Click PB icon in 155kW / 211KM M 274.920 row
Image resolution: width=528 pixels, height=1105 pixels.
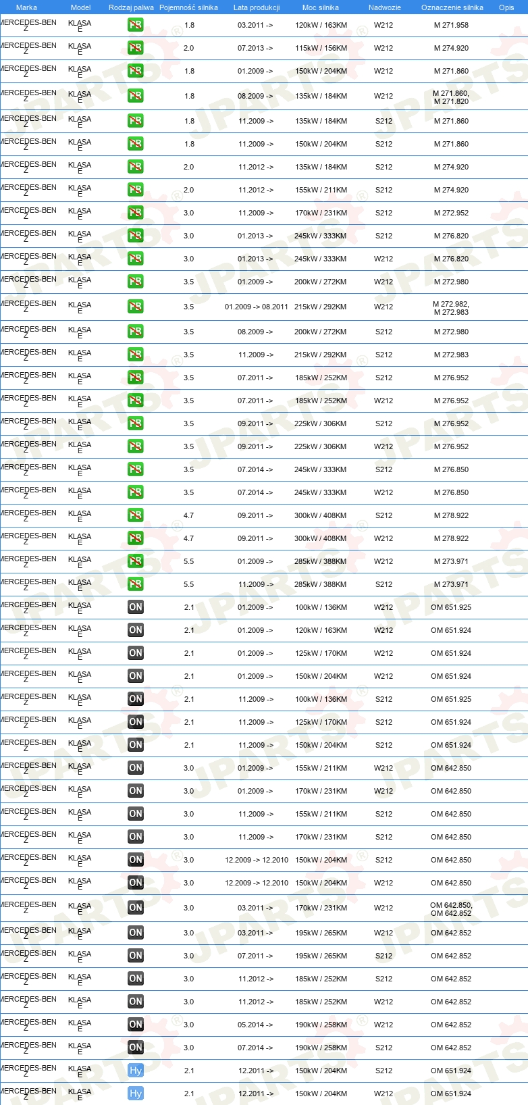coord(136,190)
